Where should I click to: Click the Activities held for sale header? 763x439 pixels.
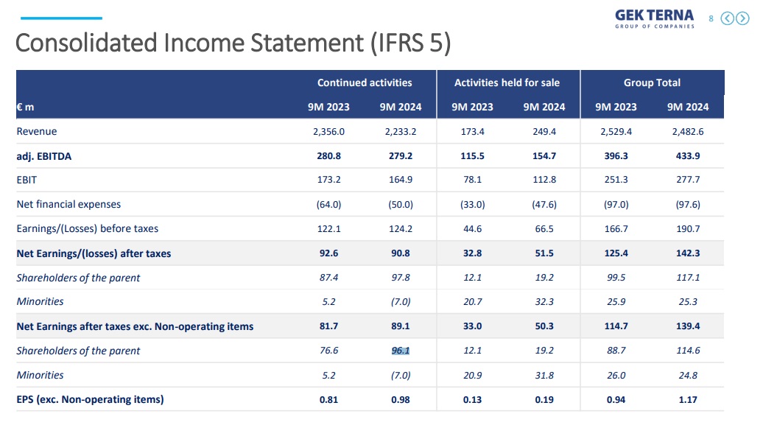507,82
